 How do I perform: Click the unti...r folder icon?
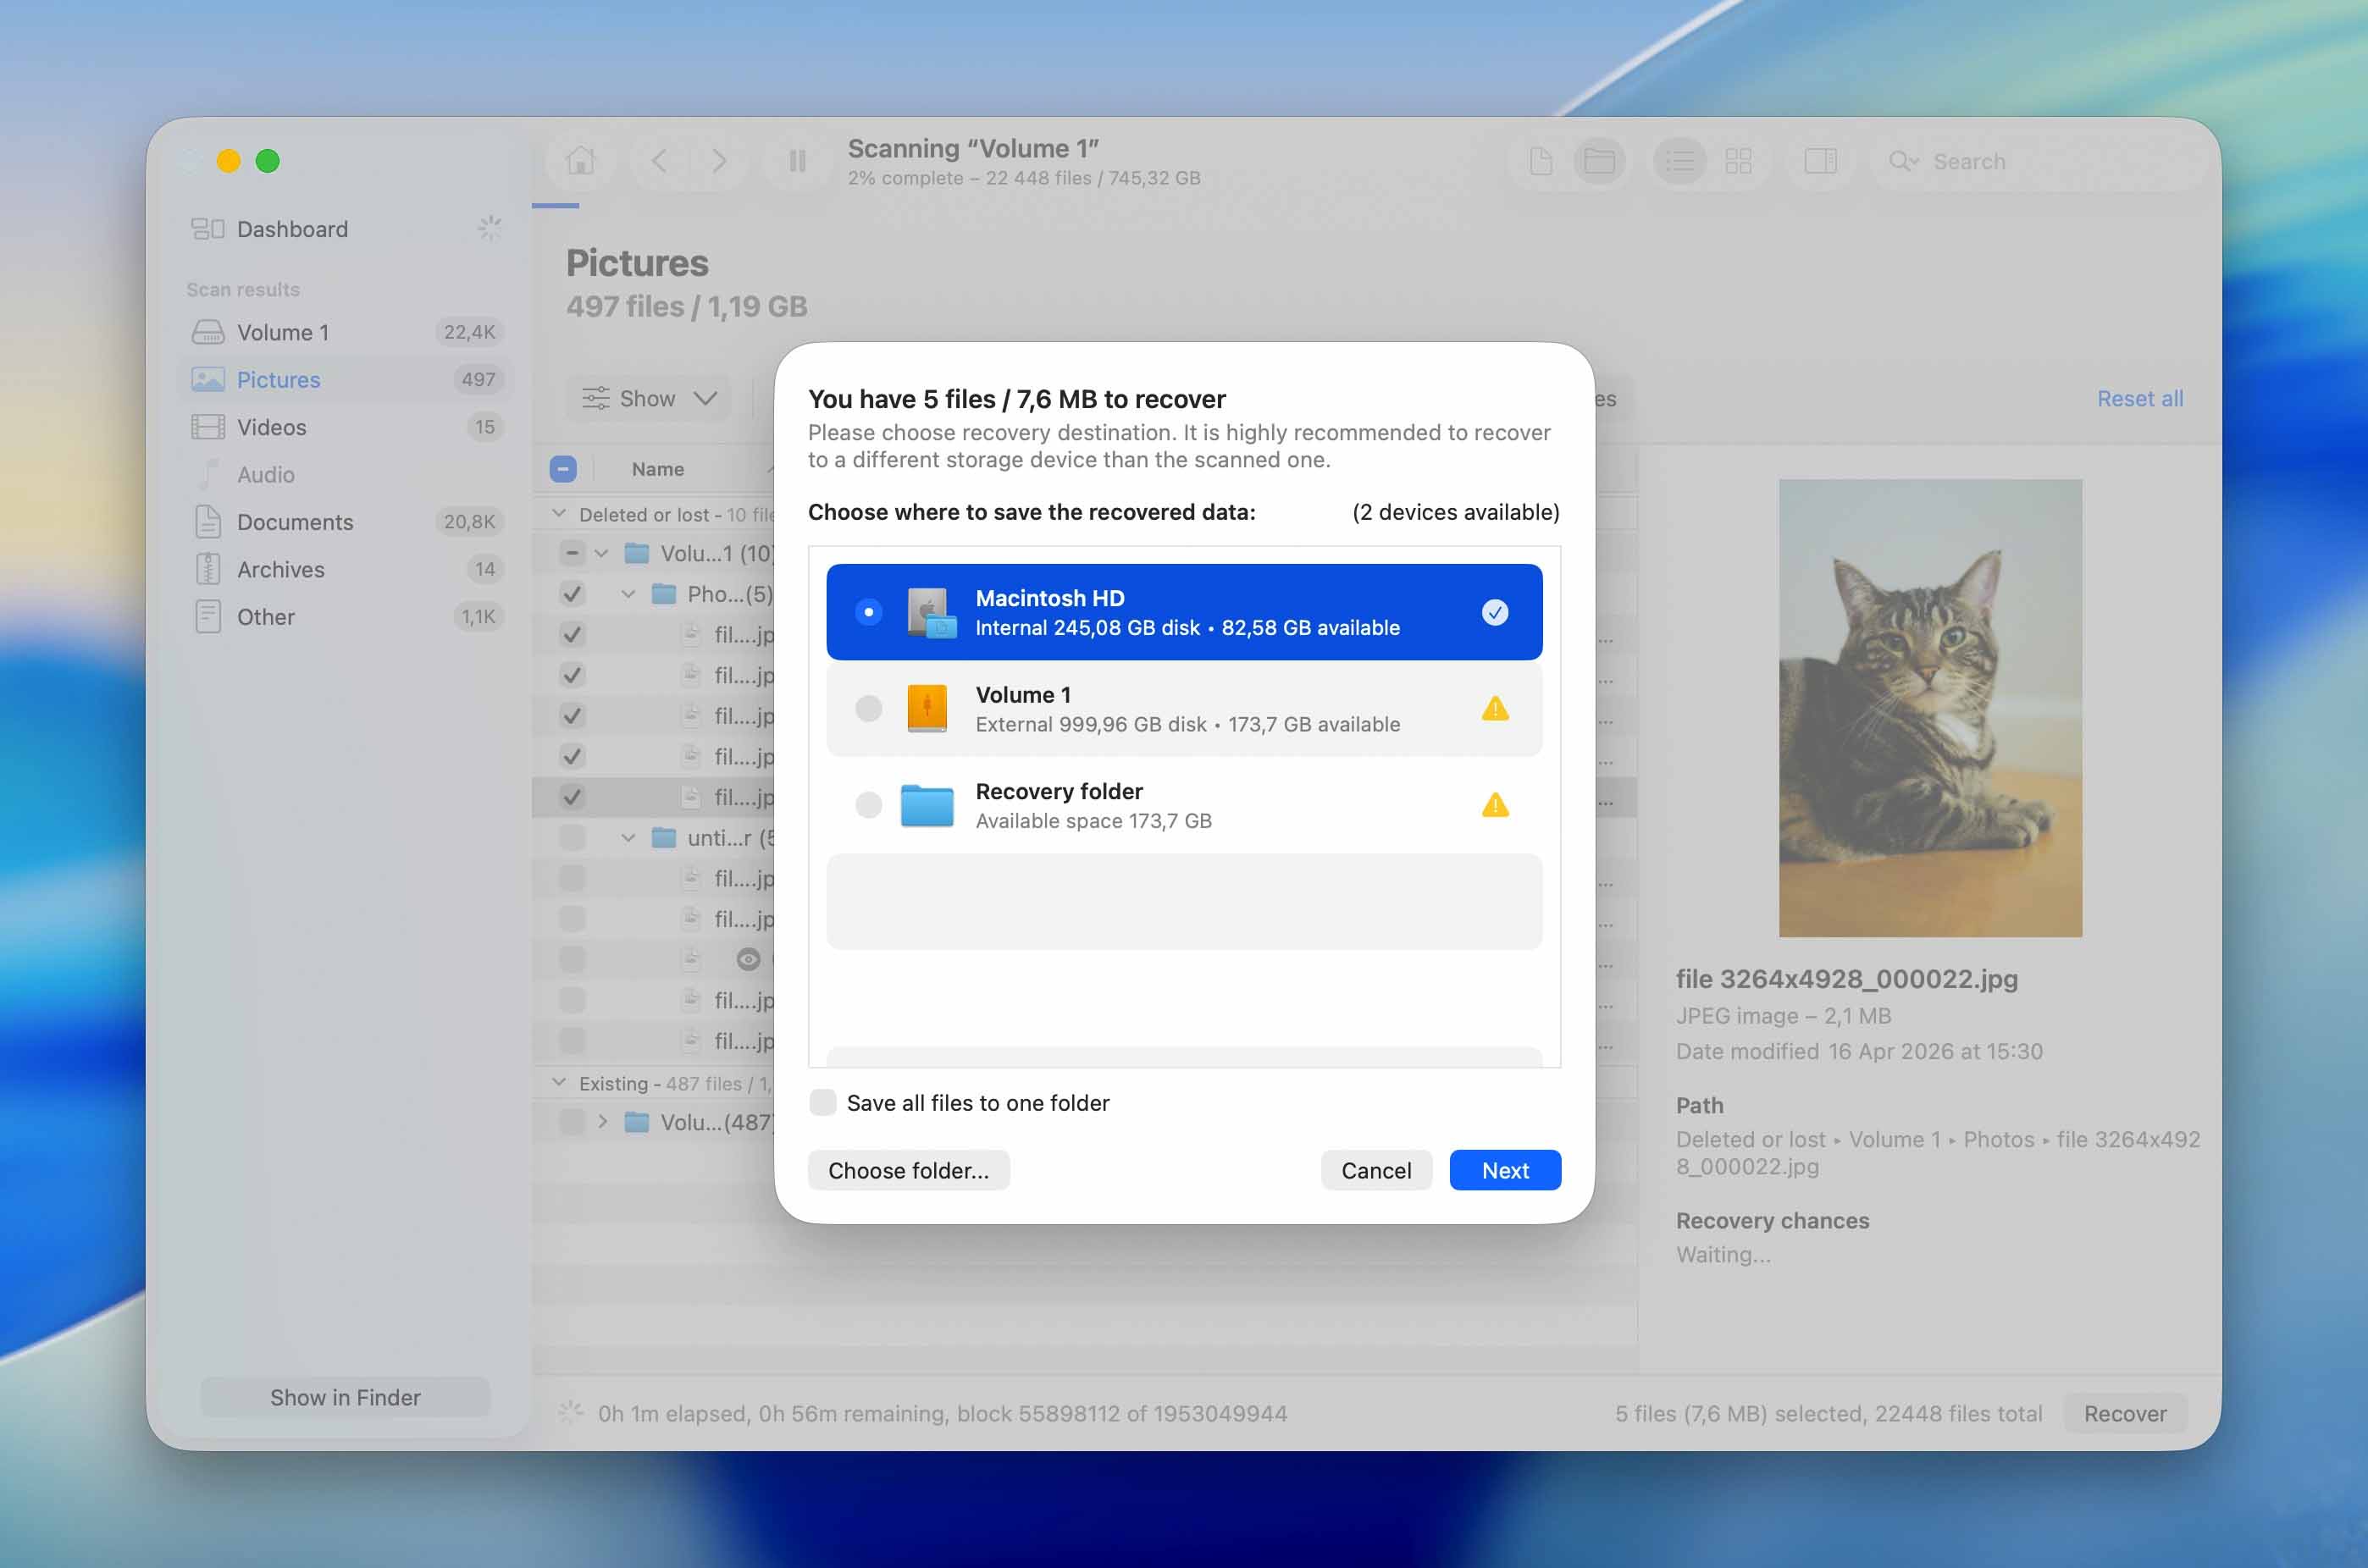click(x=663, y=838)
